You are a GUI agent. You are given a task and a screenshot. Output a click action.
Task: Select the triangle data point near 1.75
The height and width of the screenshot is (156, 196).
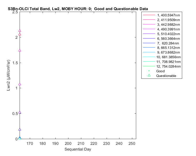tap(20, 50)
